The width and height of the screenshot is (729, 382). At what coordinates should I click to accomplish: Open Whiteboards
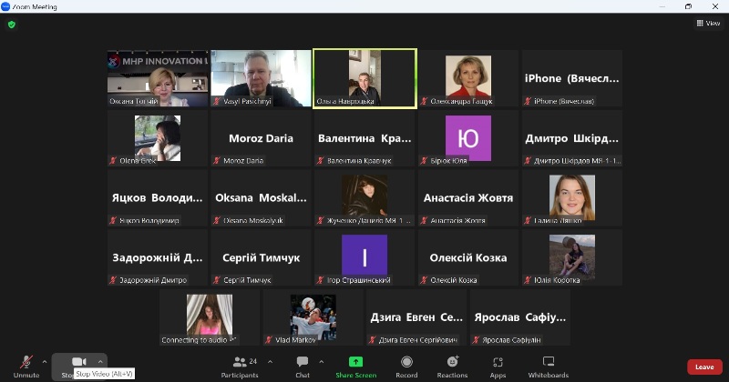click(549, 366)
